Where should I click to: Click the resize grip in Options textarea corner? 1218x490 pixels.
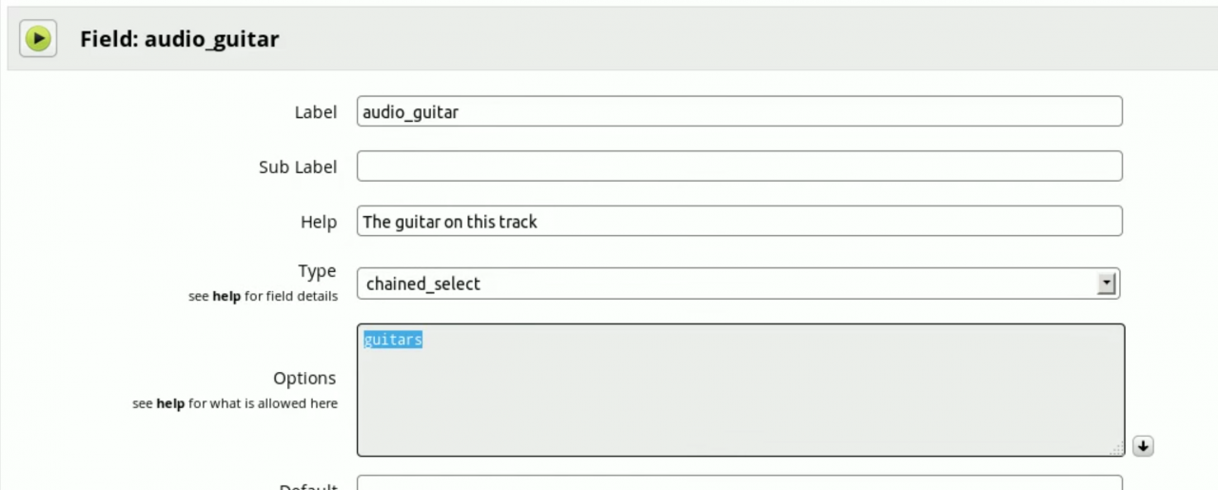click(x=1117, y=449)
